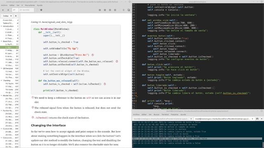Click 'print(self.button_is_checked)' line in PDF listing
Viewport: 264px width, 148px height.
(61, 90)
